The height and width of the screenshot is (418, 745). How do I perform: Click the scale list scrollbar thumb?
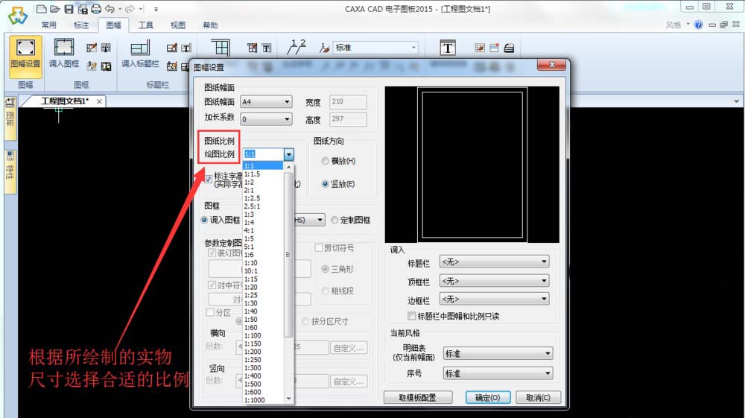(x=288, y=255)
